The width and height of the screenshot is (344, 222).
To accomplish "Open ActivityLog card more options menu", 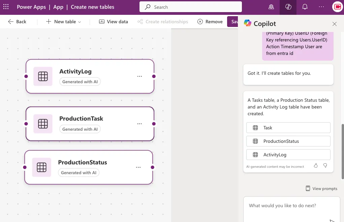I will [x=139, y=76].
